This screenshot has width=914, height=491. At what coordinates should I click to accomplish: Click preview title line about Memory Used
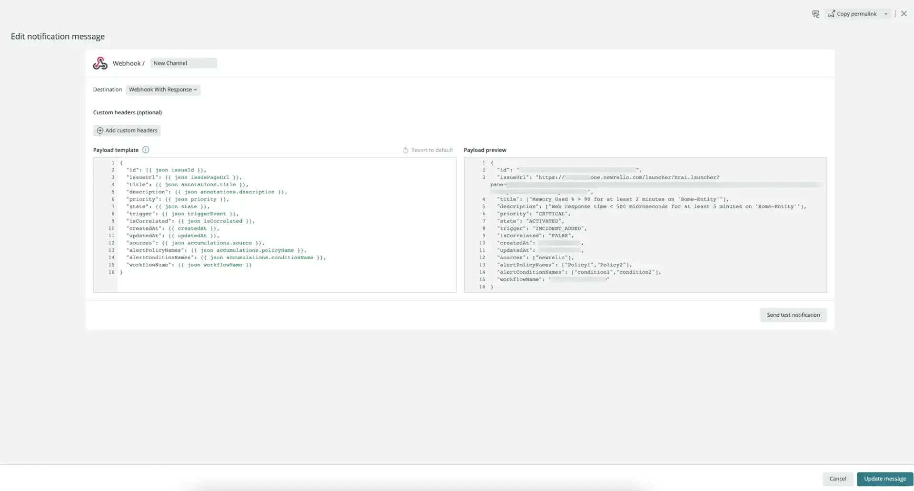[613, 199]
